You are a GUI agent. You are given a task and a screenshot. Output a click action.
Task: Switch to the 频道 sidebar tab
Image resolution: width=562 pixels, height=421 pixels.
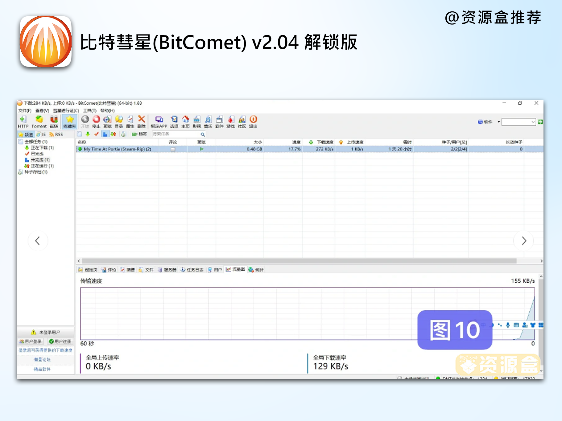pos(26,134)
